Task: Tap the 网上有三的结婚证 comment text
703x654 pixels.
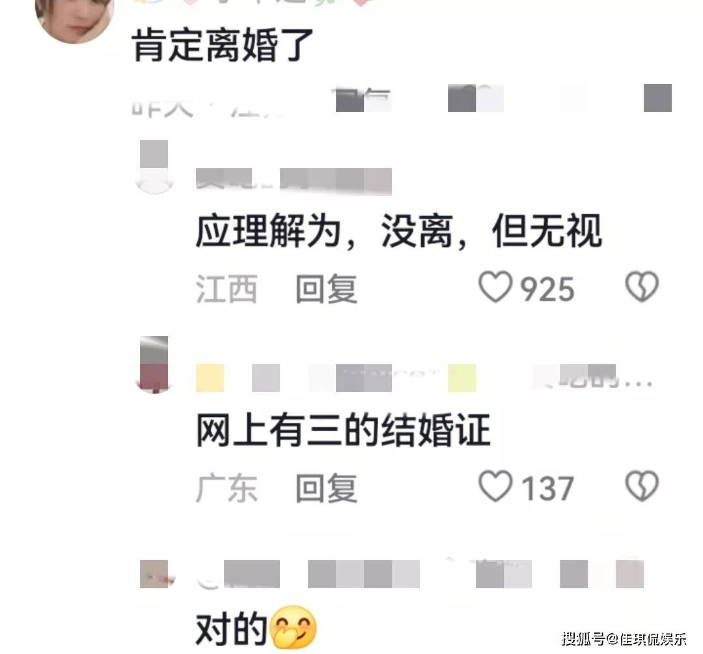Action: [x=343, y=430]
